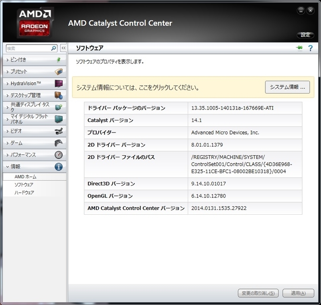Click the Control Center version 2014.0131.1535.27922
Image resolution: width=321 pixels, height=305 pixels.
(x=219, y=208)
